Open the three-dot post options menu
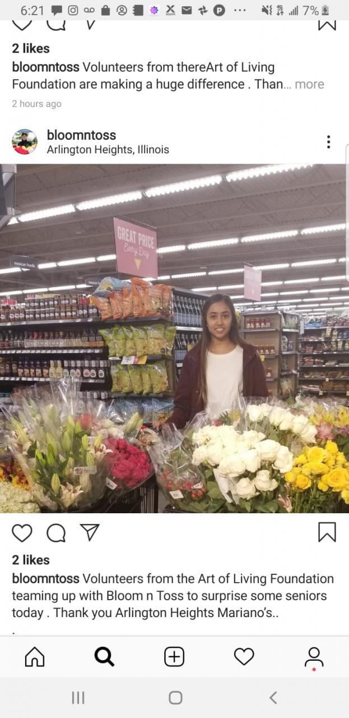 coord(328,142)
